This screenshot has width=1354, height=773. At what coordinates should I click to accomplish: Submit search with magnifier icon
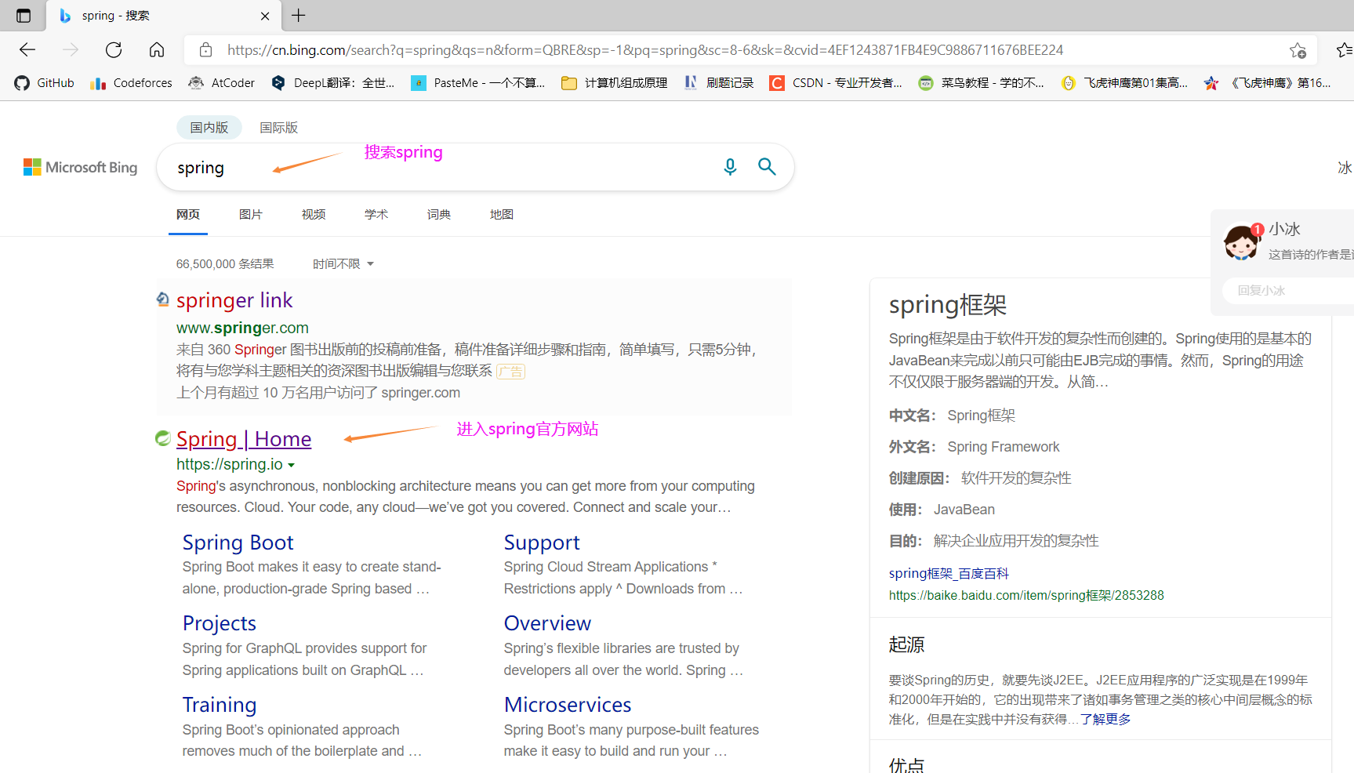[767, 166]
